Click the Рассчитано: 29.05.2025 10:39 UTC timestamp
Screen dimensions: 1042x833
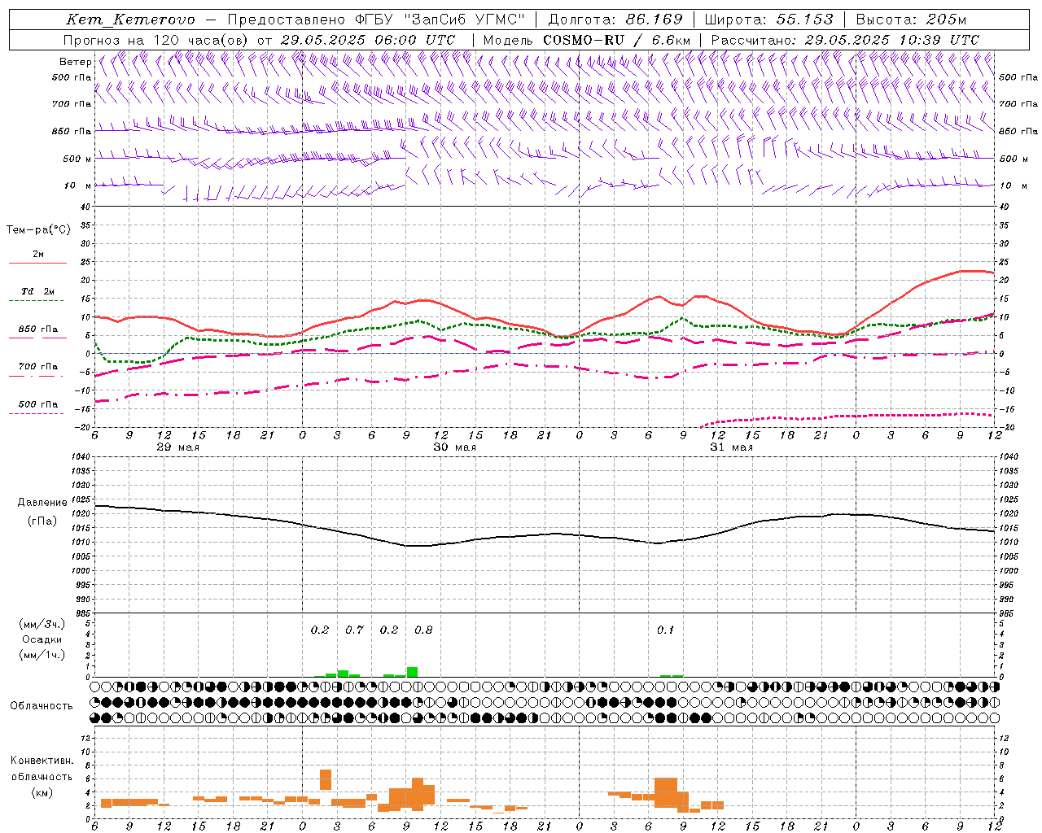click(x=845, y=40)
